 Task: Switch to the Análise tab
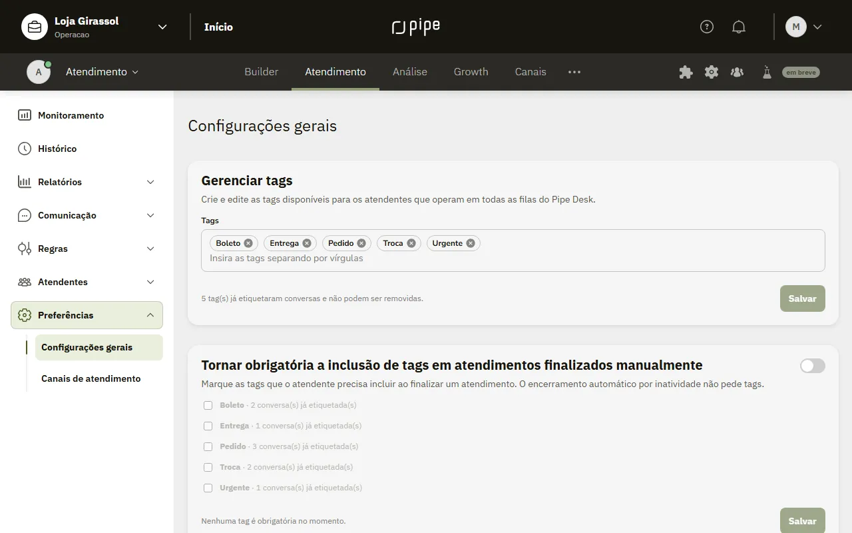coord(410,72)
